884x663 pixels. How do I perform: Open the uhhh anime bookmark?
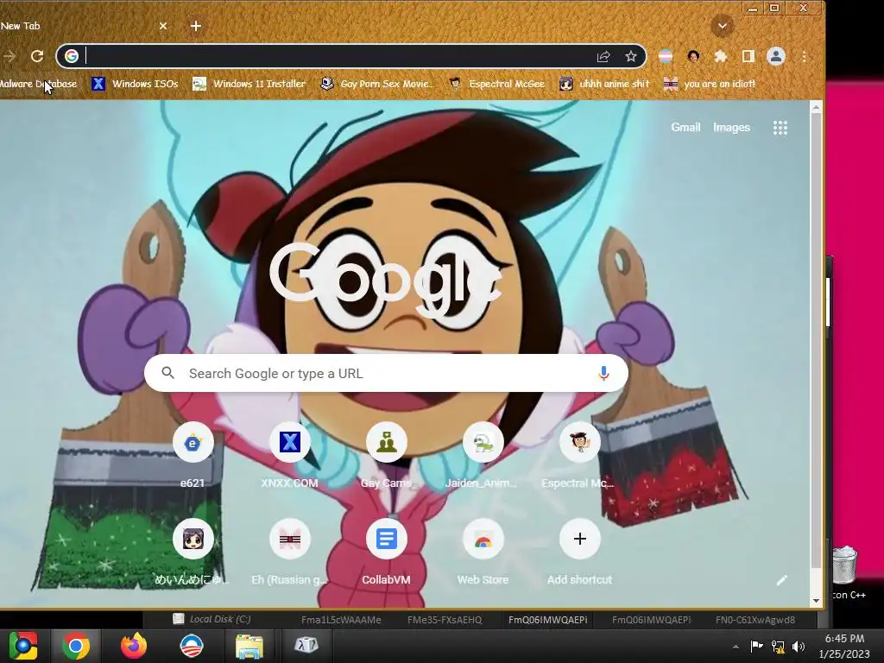(604, 84)
